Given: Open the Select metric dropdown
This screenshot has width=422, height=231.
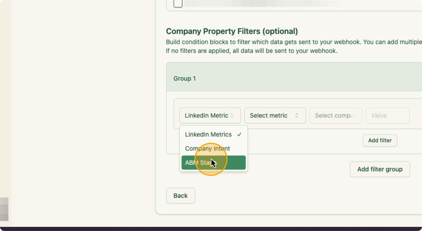Looking at the screenshot, I should point(275,115).
